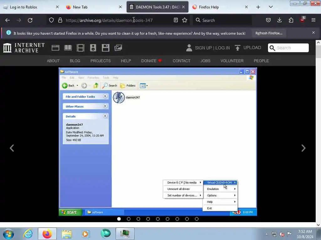Select the sixth carousel dot
This screenshot has height=240, width=321.
(x=167, y=219)
